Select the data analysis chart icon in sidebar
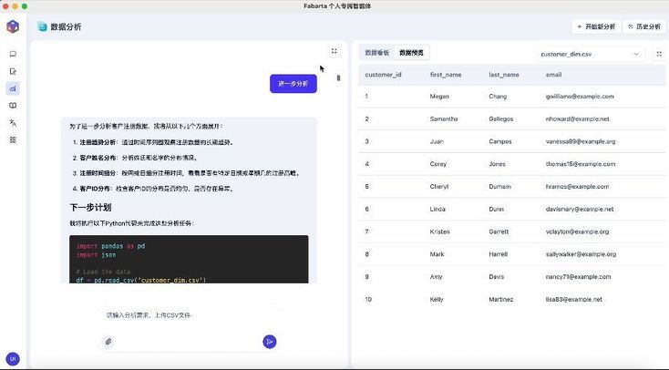The width and height of the screenshot is (669, 370). coord(13,88)
